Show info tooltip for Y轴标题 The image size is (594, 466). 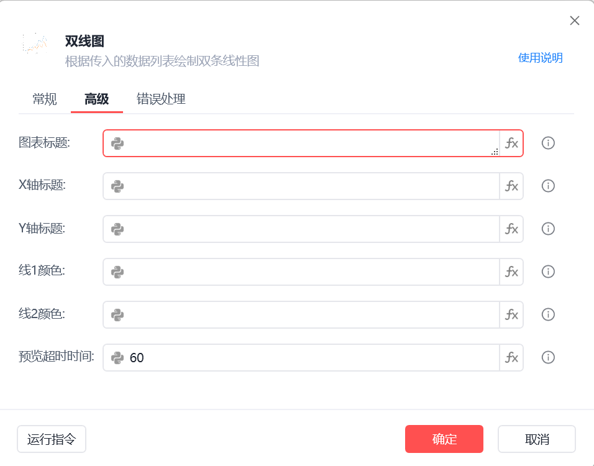click(x=548, y=229)
